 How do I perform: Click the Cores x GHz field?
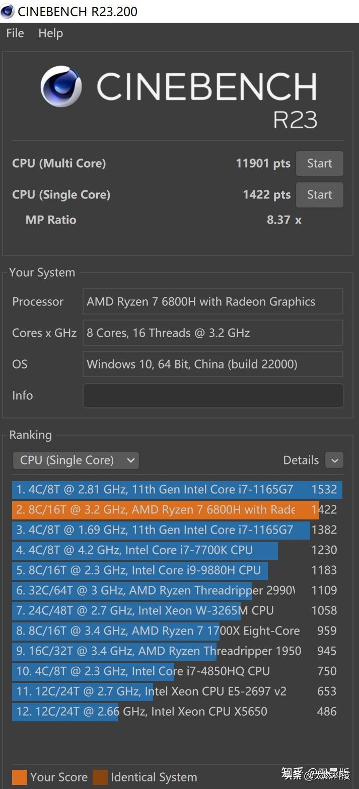pyautogui.click(x=213, y=333)
